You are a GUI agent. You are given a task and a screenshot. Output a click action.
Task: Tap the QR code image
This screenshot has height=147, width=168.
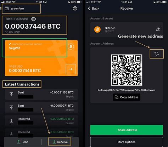[127, 70]
